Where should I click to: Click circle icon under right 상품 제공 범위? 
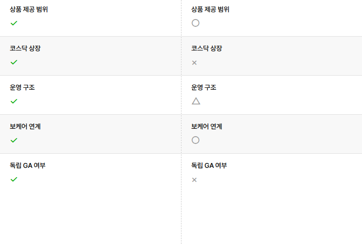pyautogui.click(x=196, y=23)
